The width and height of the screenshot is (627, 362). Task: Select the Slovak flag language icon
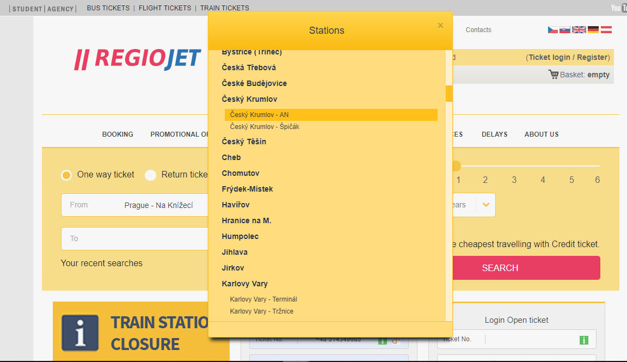point(565,30)
